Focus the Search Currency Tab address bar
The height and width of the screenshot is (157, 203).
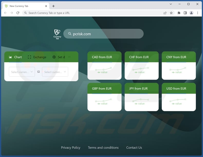[98, 13]
